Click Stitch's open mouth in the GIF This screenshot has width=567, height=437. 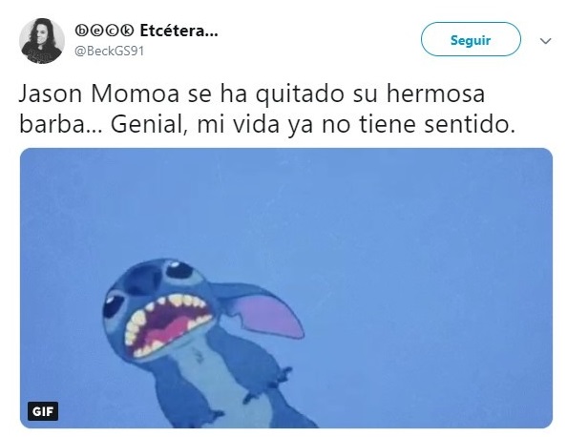point(167,325)
